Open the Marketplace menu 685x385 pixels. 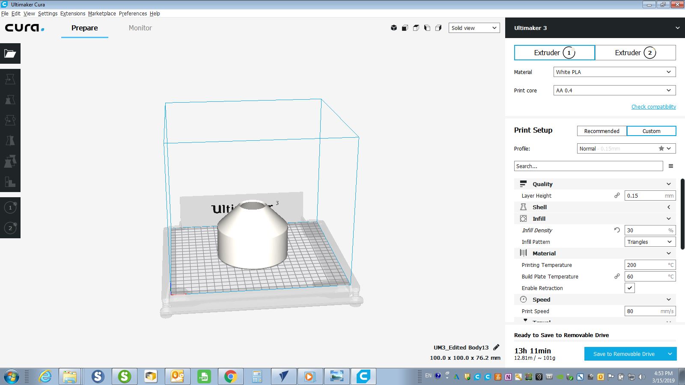[102, 13]
